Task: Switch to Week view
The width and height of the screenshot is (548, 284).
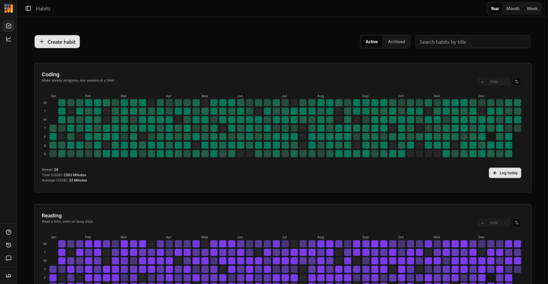Action: [x=532, y=9]
